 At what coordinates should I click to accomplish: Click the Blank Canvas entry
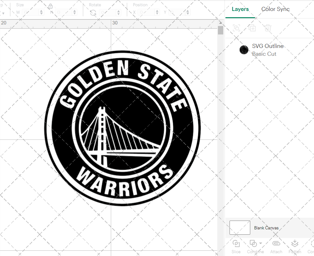pos(267,228)
